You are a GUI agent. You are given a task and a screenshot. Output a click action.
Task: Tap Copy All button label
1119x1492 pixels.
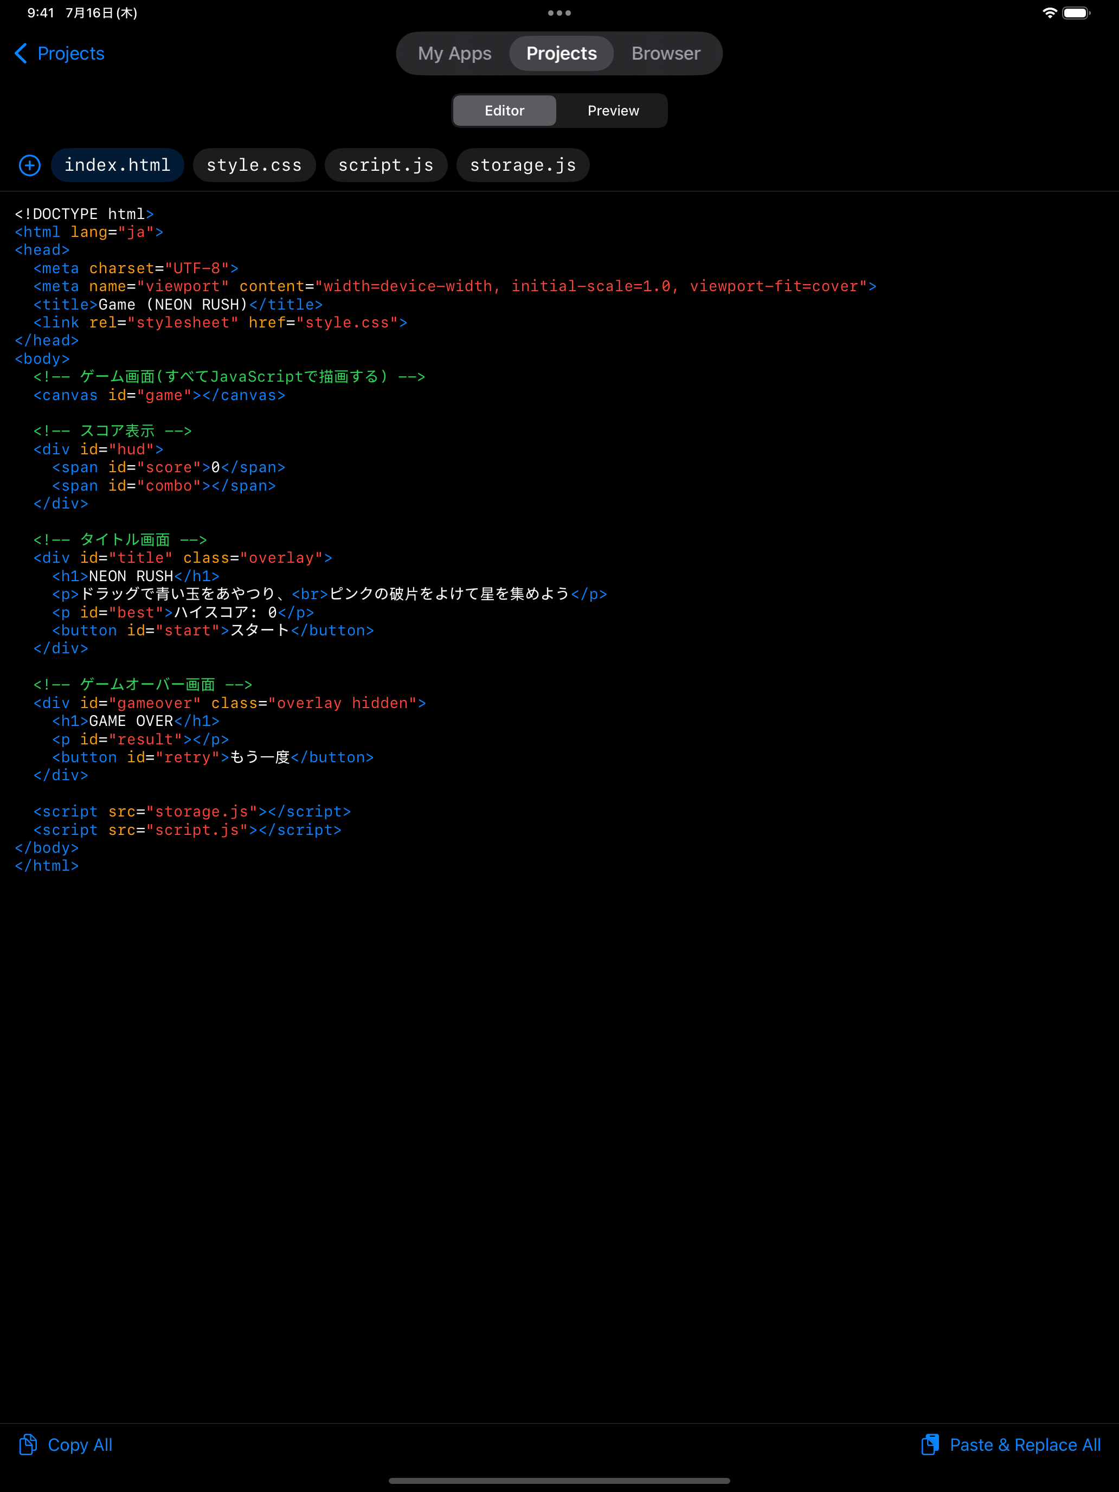[80, 1444]
